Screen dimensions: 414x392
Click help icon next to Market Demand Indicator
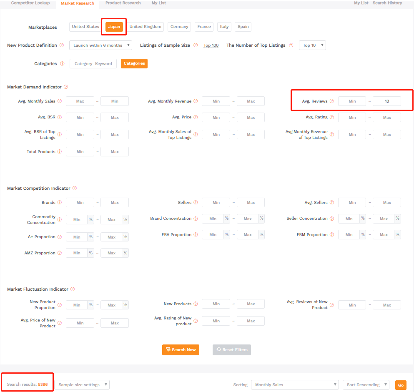[66, 87]
